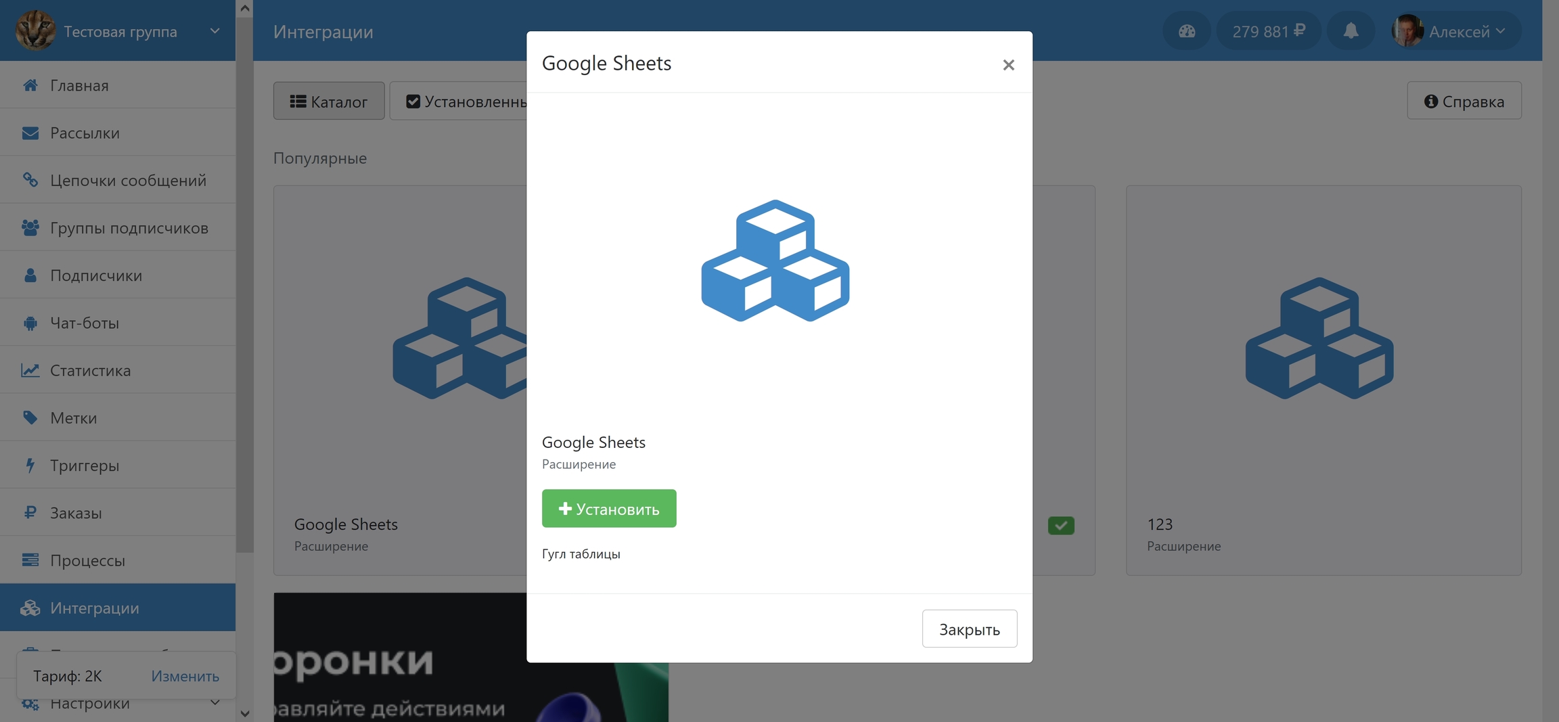1559x722 pixels.
Task: Click the Метки tag icon
Action: pos(30,418)
